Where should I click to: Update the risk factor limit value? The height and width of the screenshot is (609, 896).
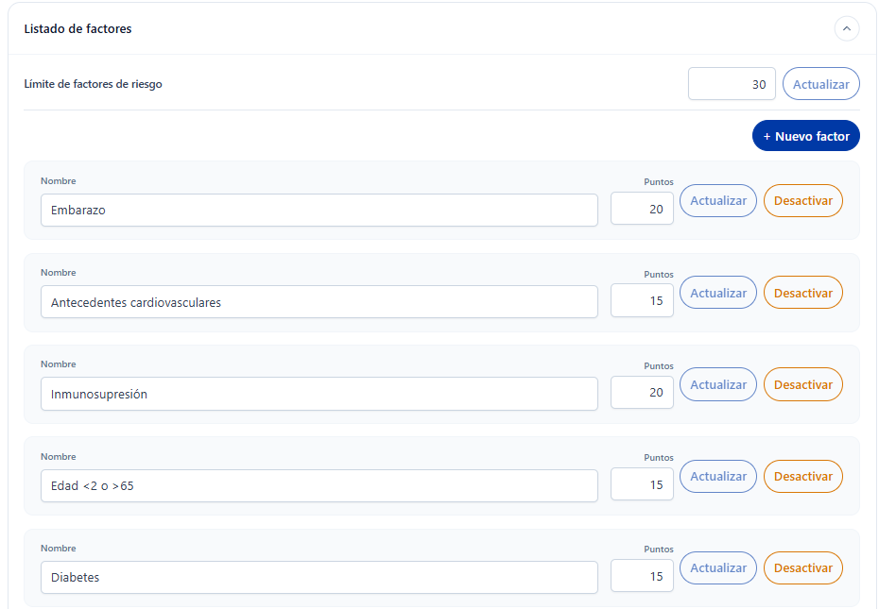[x=820, y=84]
